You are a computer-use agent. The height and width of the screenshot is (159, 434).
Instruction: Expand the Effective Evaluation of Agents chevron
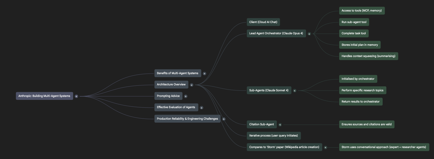coord(201,108)
